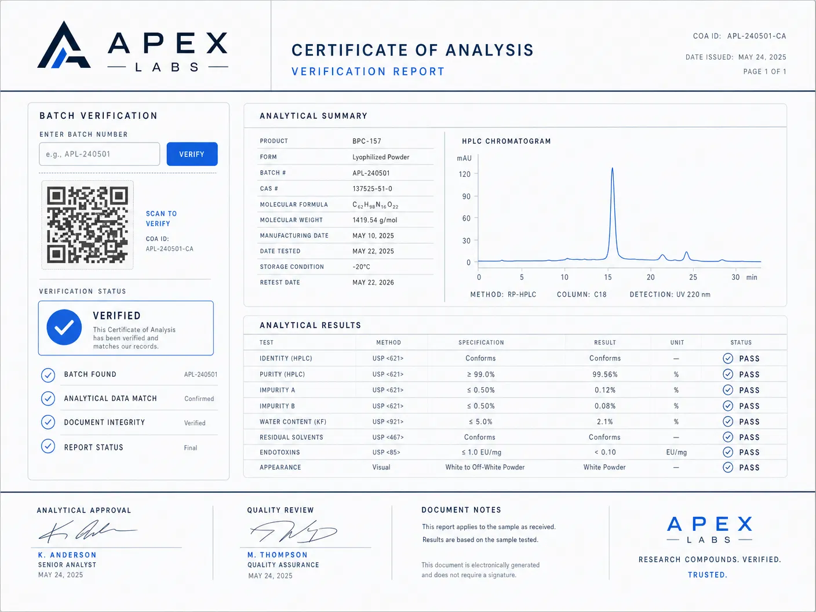Click the 'SPECIFICATION' column header
The height and width of the screenshot is (612, 816).
pos(481,343)
